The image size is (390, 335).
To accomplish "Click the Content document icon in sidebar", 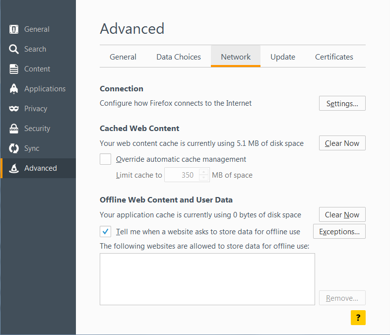I will tap(14, 69).
